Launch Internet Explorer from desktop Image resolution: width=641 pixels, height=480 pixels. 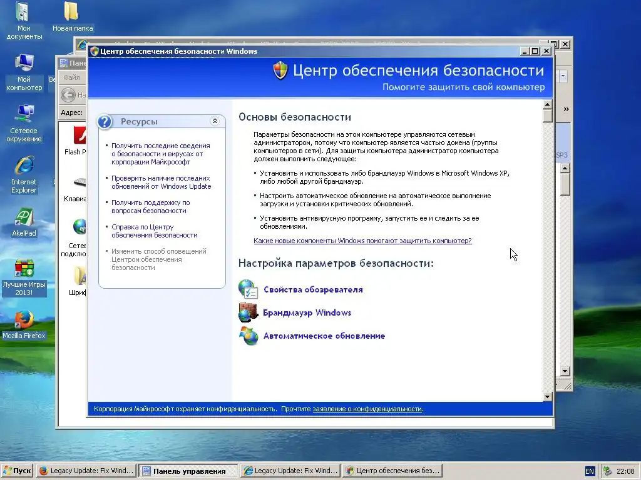click(24, 175)
